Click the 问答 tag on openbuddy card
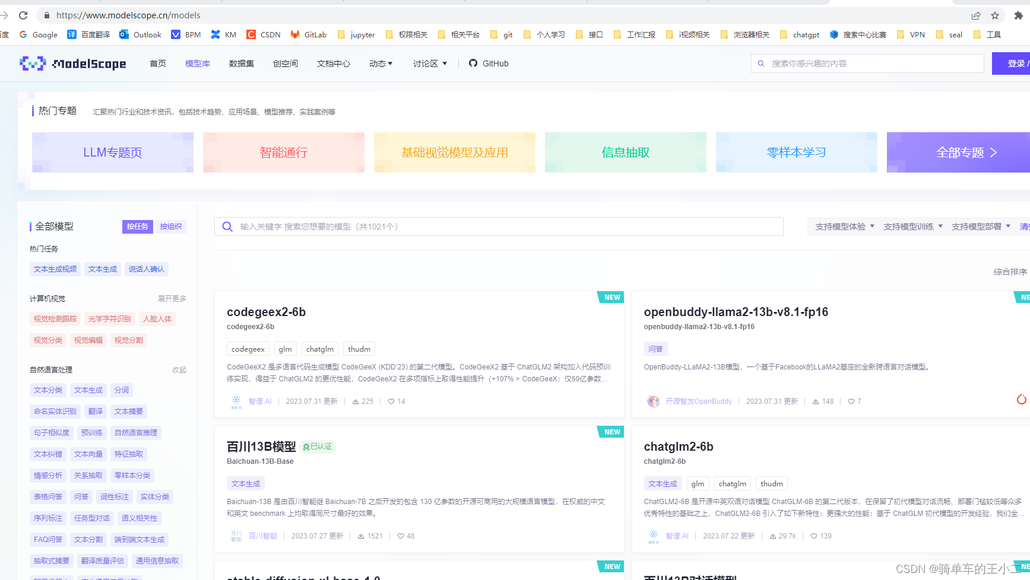This screenshot has width=1030, height=580. coord(655,349)
